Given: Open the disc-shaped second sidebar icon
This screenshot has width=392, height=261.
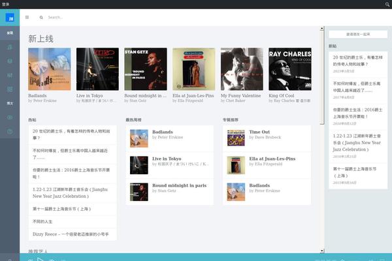Looking at the screenshot, I should point(10,61).
